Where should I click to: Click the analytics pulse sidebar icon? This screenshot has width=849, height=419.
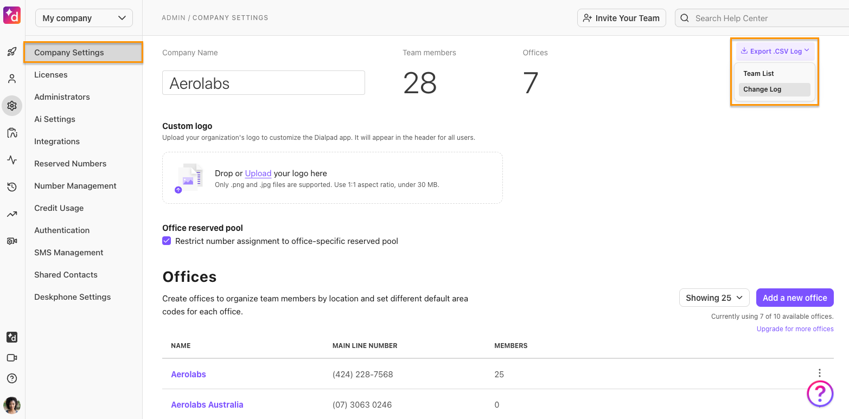click(x=12, y=160)
